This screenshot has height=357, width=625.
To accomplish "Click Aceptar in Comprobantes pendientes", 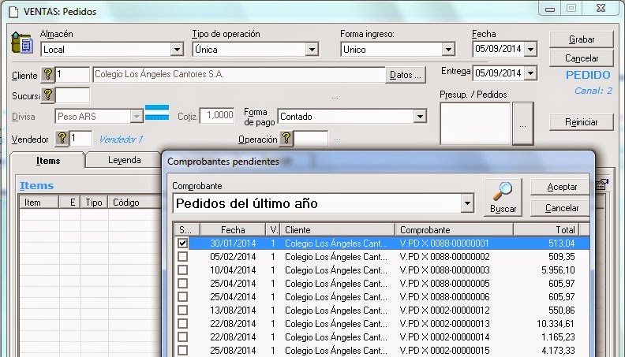I will pos(561,187).
